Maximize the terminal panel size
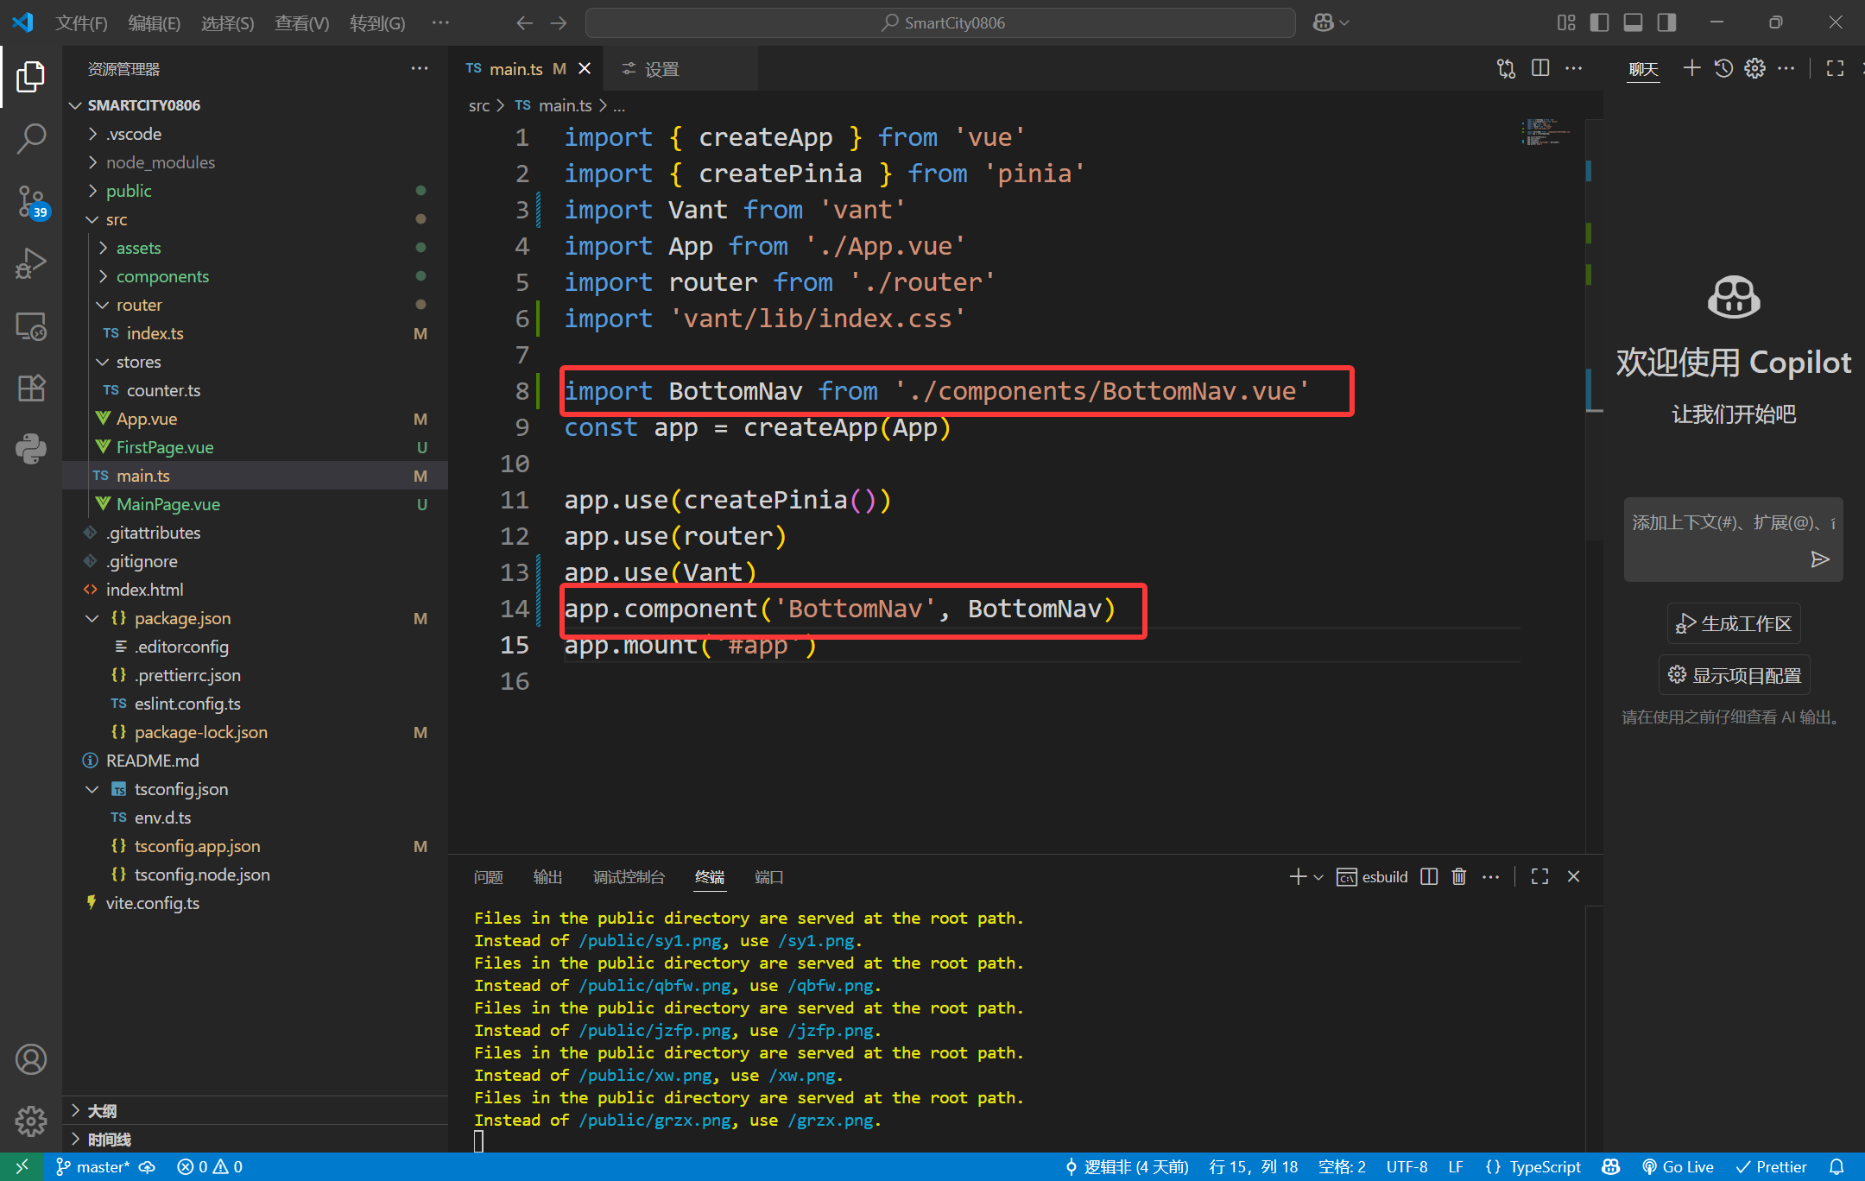The width and height of the screenshot is (1865, 1181). click(1539, 876)
